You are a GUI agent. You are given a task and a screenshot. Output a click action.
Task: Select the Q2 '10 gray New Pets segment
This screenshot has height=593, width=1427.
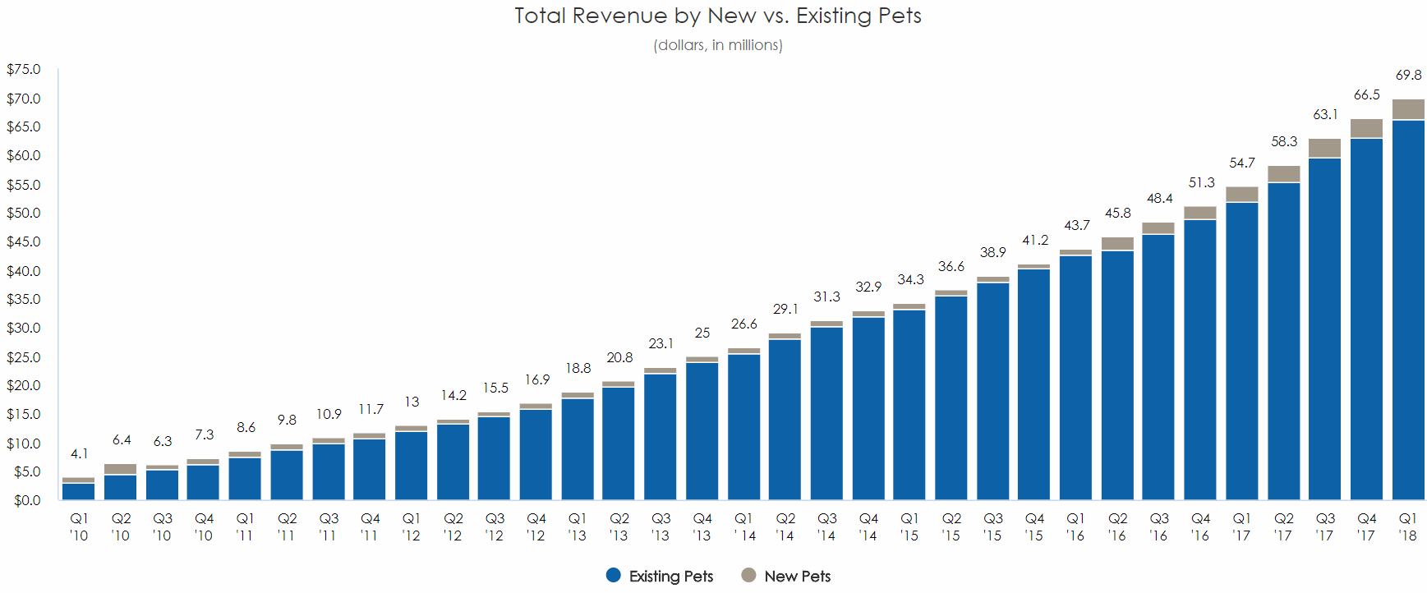click(121, 470)
